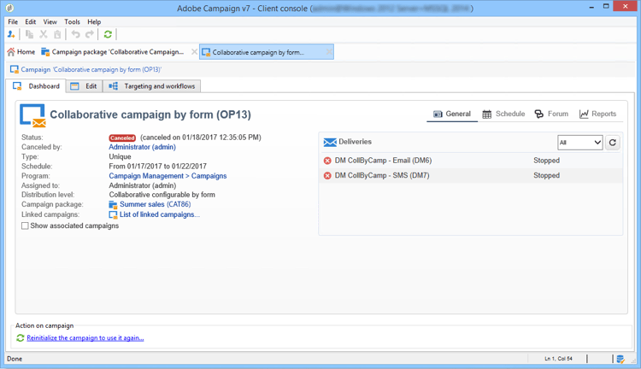The image size is (641, 369).
Task: Open the View menu
Action: [50, 21]
